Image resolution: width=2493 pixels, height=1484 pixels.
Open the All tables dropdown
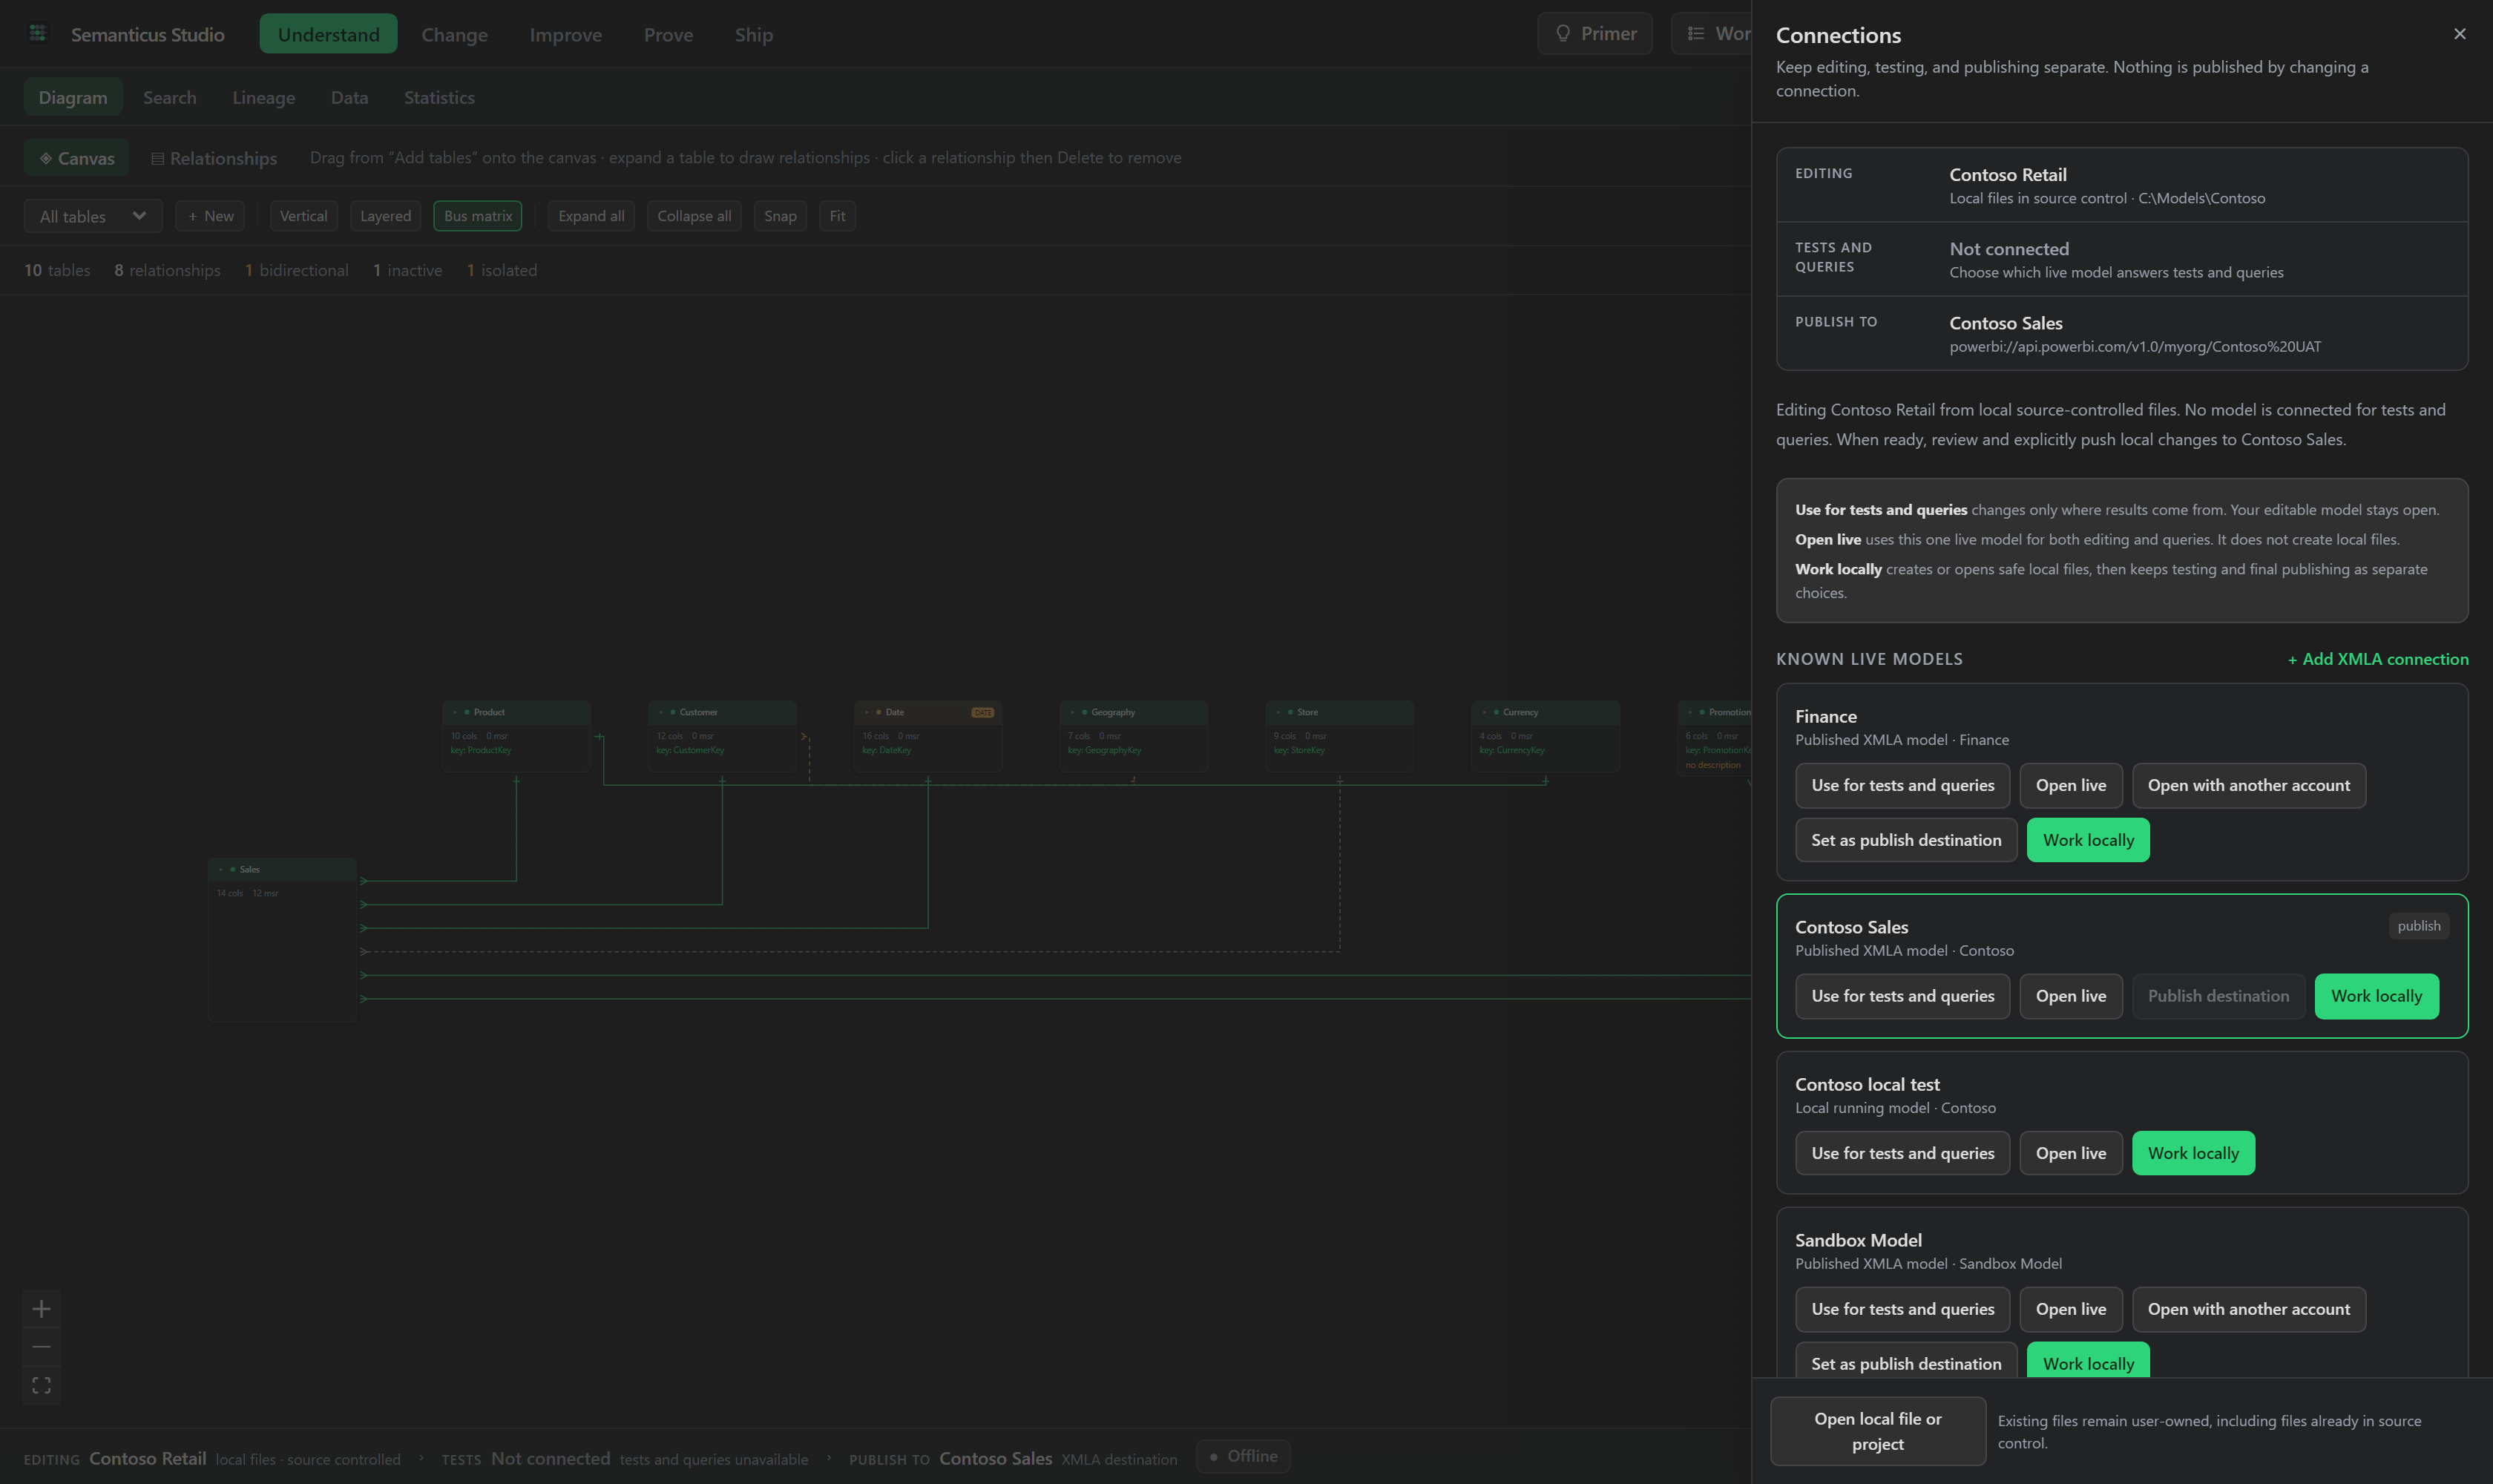coord(93,216)
